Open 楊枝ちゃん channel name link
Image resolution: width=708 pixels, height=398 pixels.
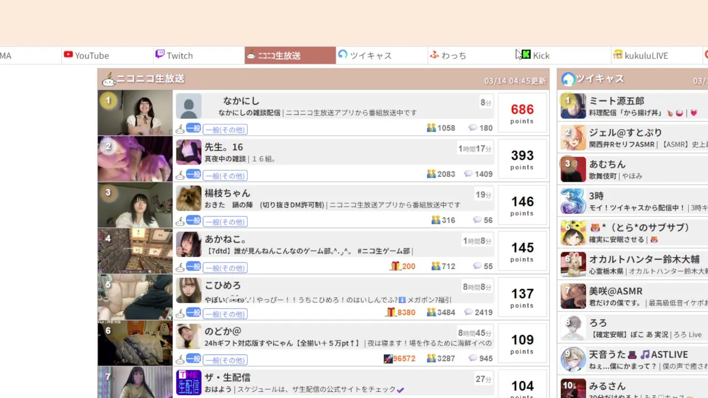227,193
